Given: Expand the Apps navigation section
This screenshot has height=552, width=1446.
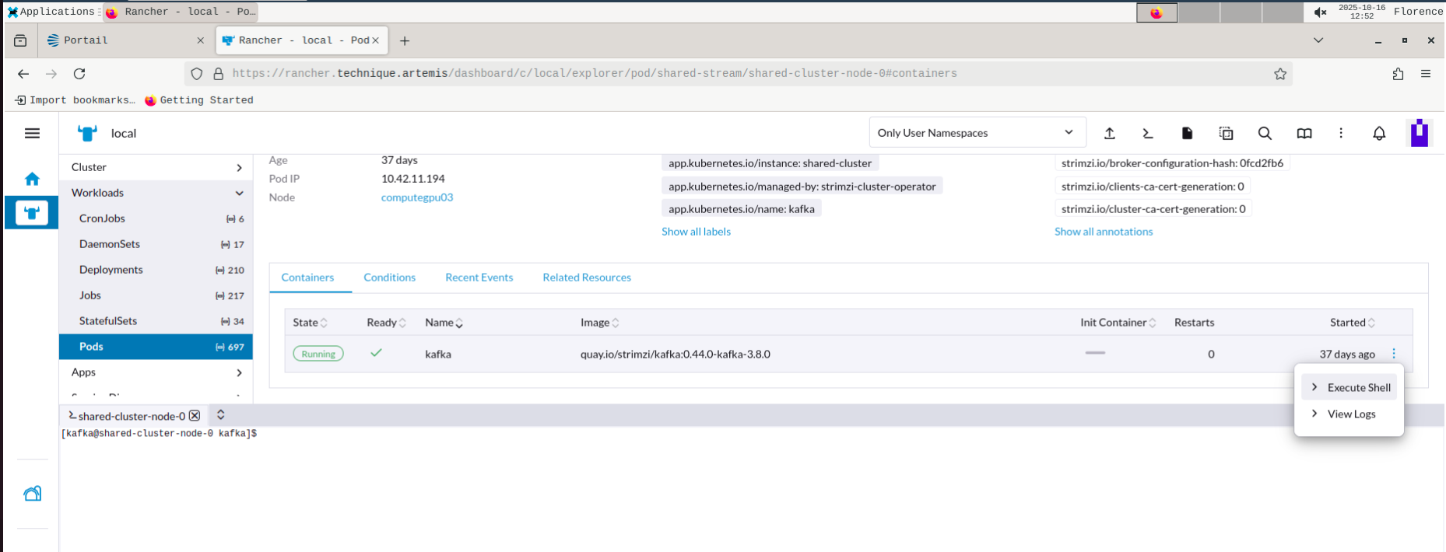Looking at the screenshot, I should [239, 372].
